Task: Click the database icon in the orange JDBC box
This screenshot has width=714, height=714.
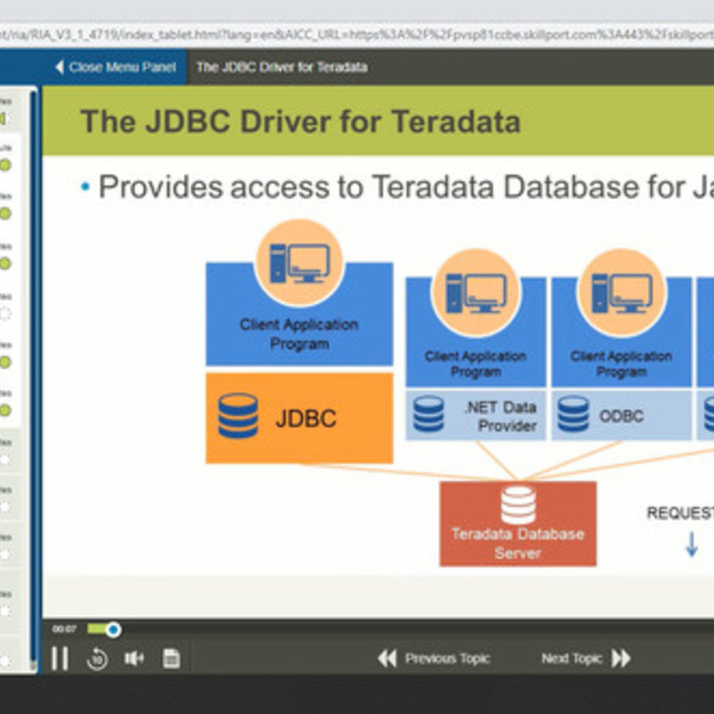Action: click(237, 416)
